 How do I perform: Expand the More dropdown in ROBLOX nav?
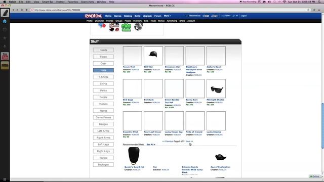(168, 16)
